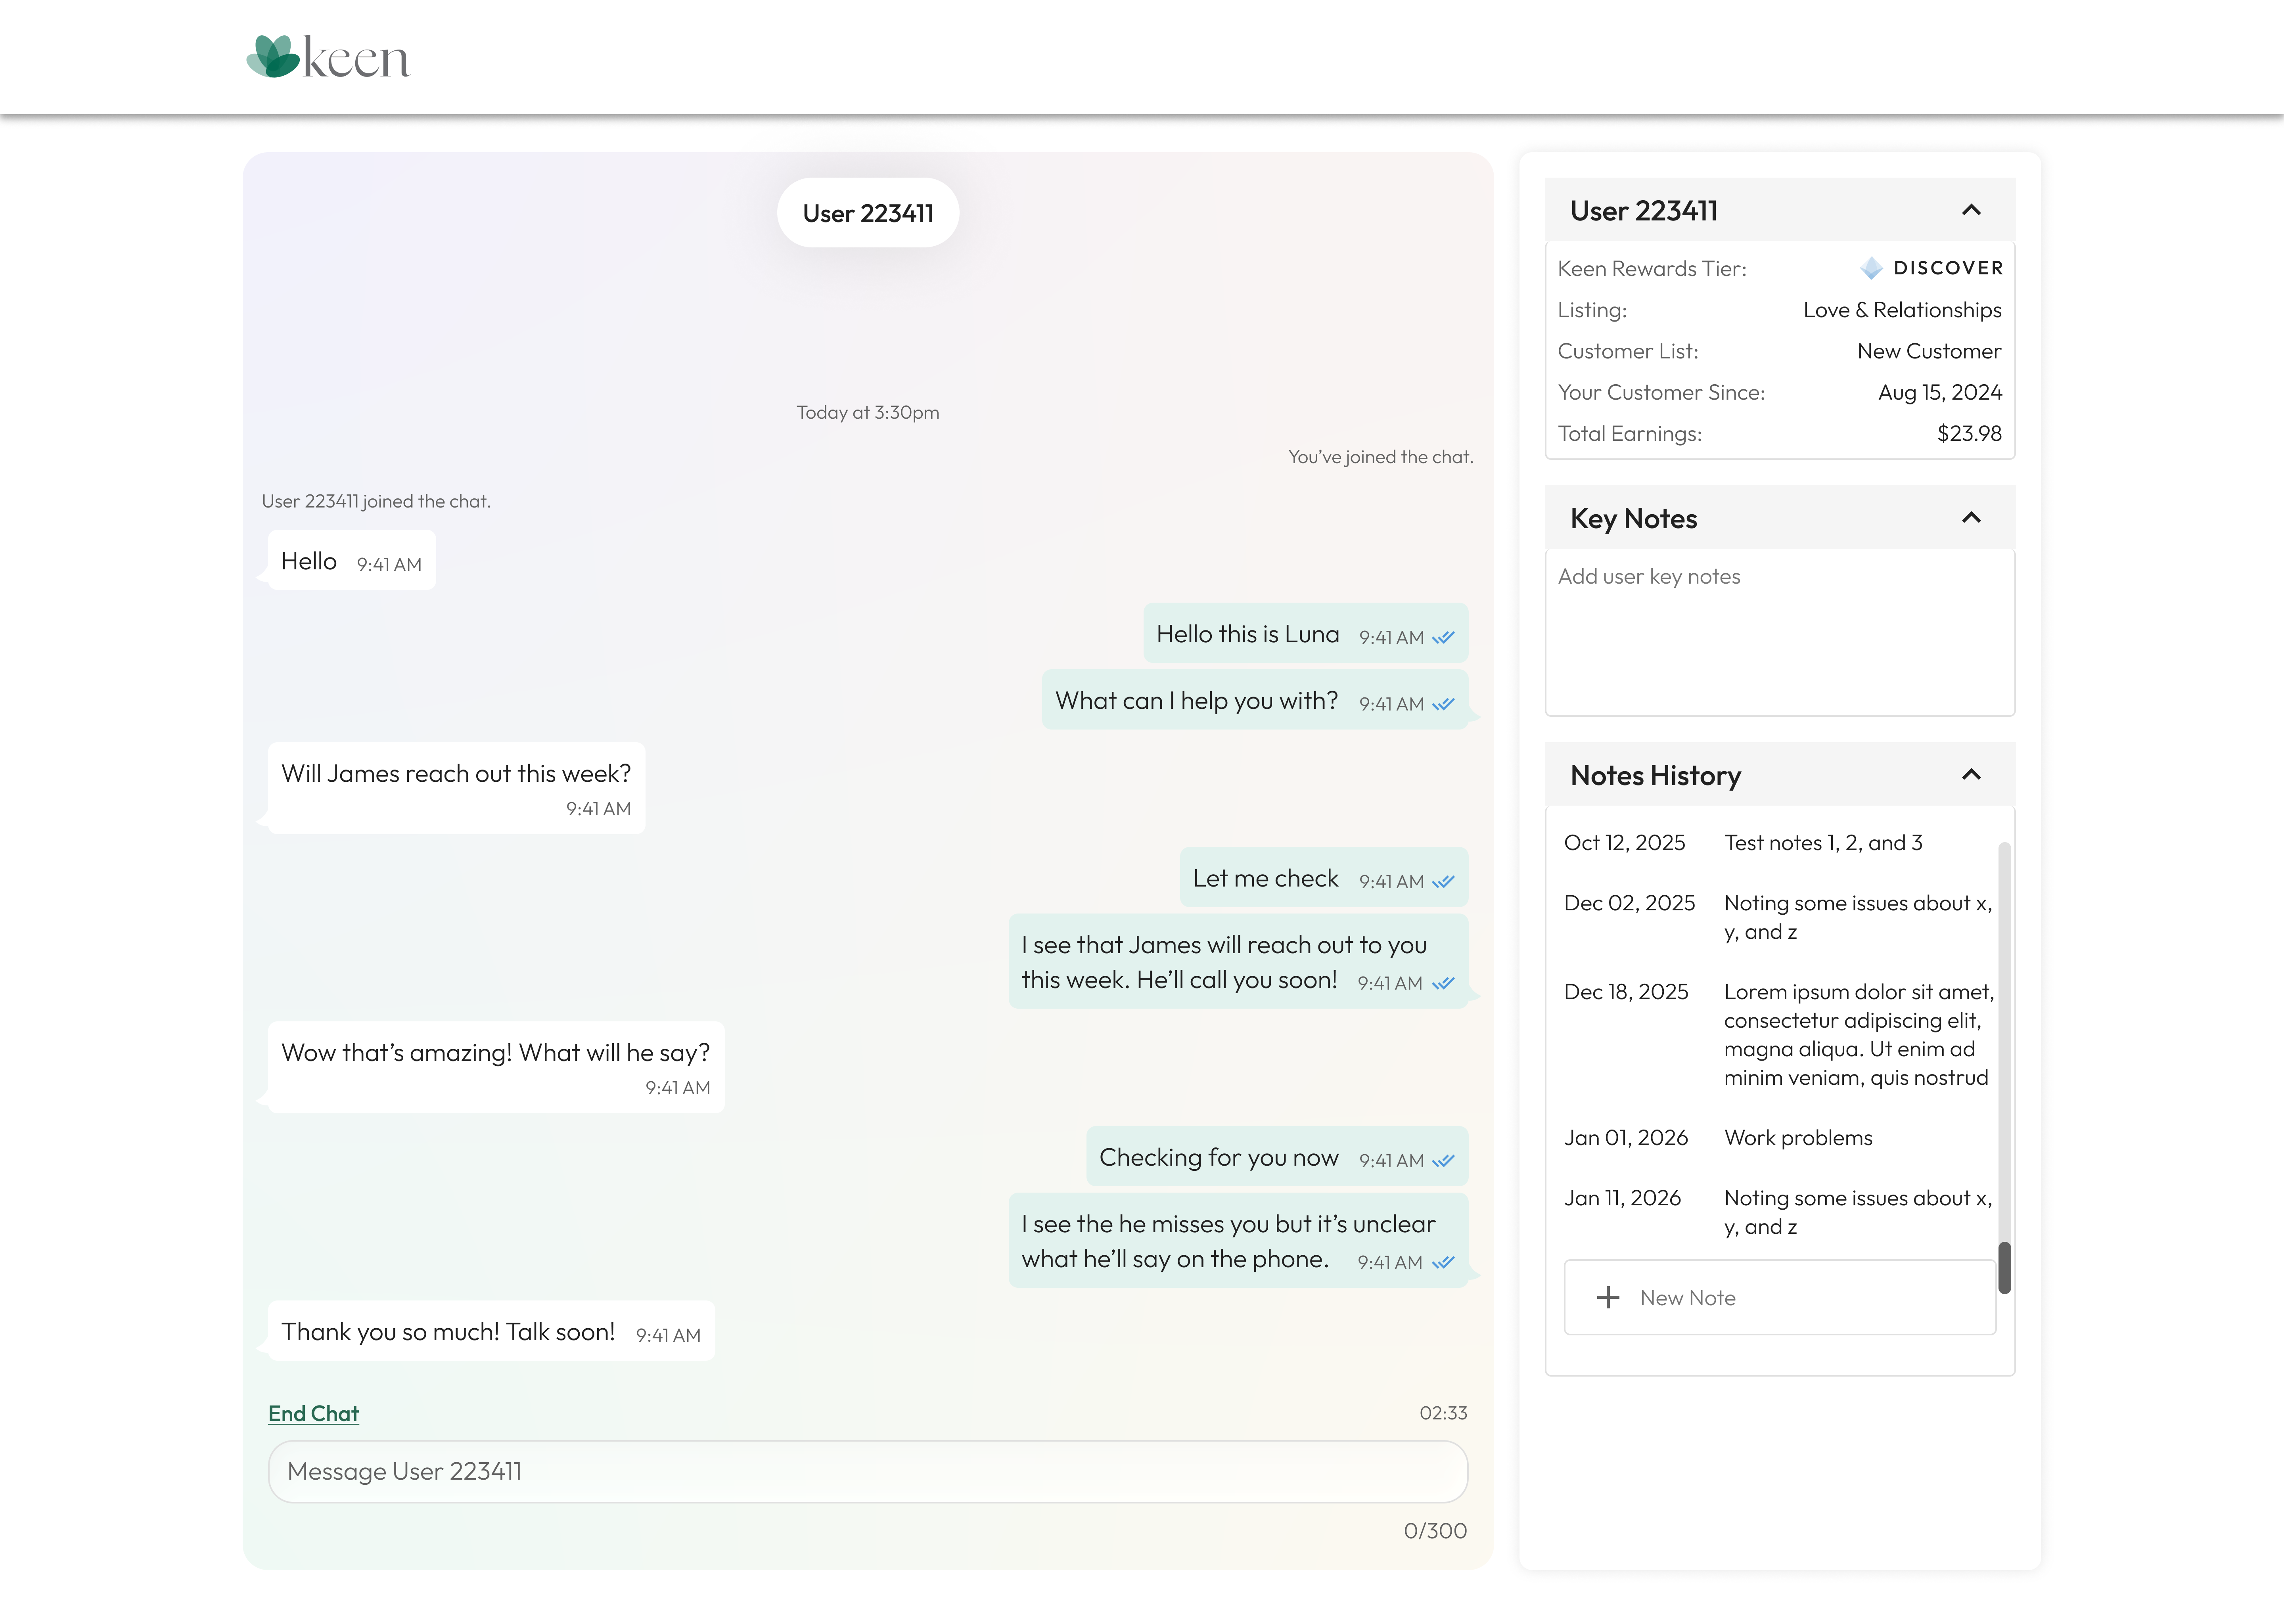Click the plus icon beside New Note

1608,1297
